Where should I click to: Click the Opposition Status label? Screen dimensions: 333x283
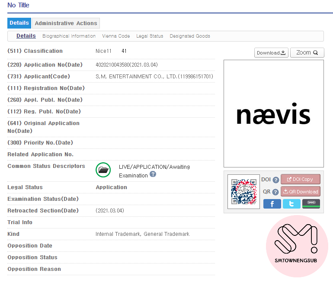click(32, 257)
